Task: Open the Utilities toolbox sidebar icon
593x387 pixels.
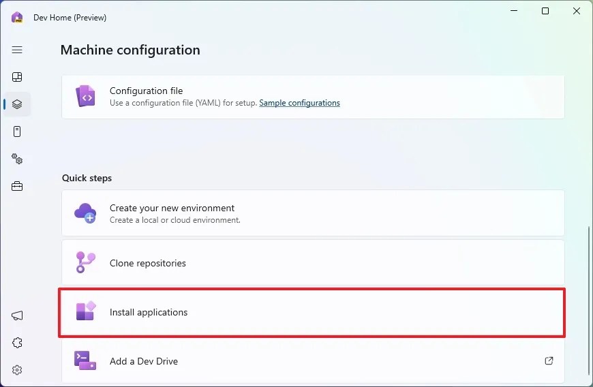Action: [x=17, y=186]
